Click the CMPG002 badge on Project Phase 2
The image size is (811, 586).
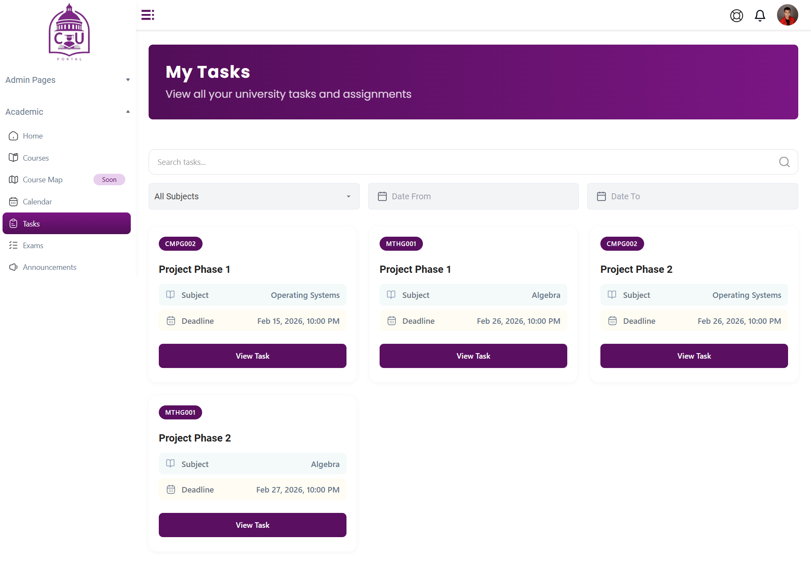[x=622, y=244]
